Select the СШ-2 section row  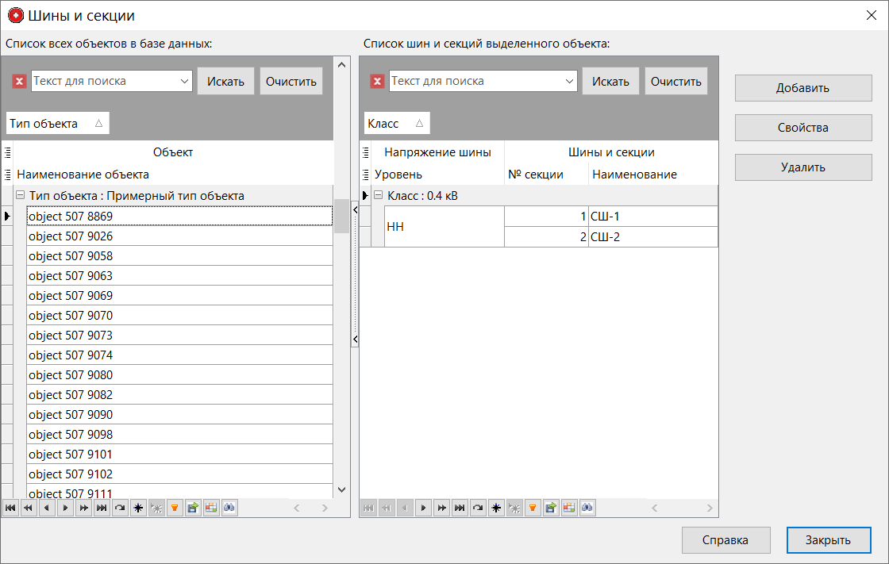(x=652, y=237)
